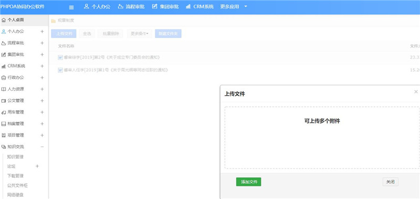Open the 更多应用 dropdown arrow
Image resolution: width=420 pixels, height=199 pixels.
246,6
